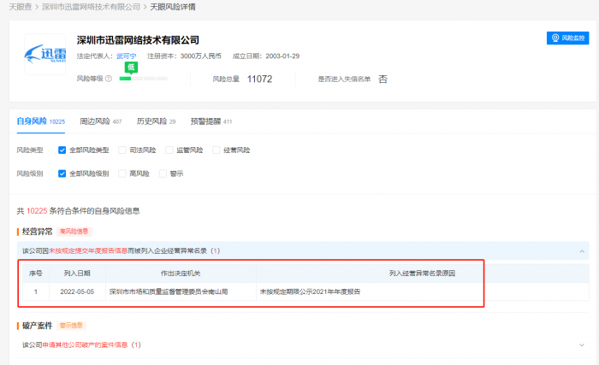Collapse the 经营异常 record section chevron
This screenshot has width=599, height=365.
pyautogui.click(x=583, y=251)
